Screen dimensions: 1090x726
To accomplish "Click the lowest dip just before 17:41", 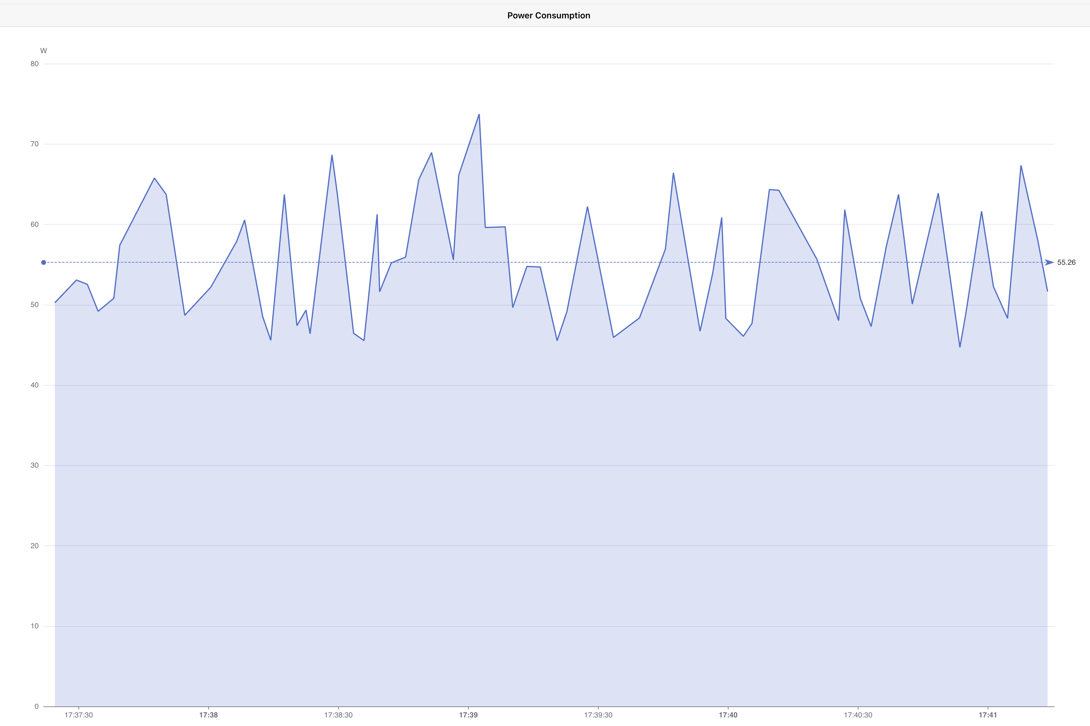I will pos(960,347).
